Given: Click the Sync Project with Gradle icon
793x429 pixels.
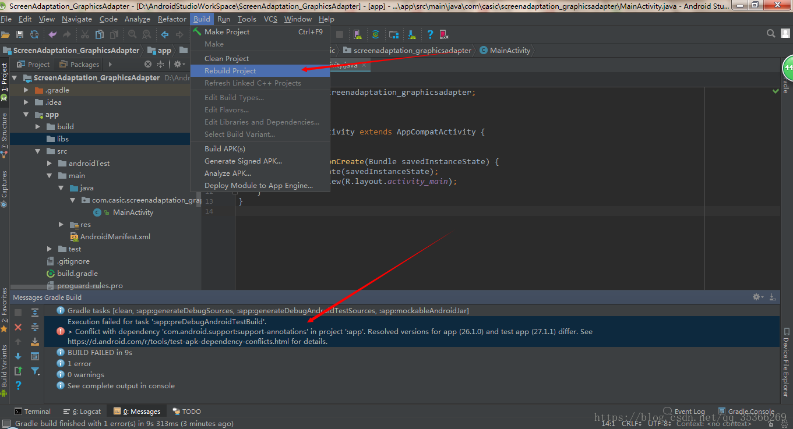Looking at the screenshot, I should [376, 35].
